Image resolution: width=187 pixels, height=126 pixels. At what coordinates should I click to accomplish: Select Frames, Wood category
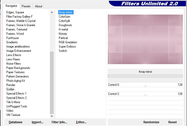pos(15,34)
